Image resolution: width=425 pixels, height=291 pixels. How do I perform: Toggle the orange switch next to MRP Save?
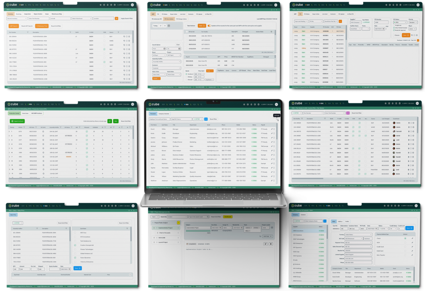209,25
